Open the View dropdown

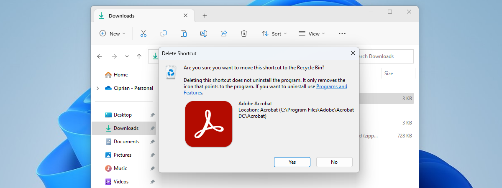[312, 33]
